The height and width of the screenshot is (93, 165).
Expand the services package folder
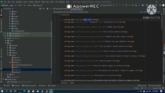[10, 24]
